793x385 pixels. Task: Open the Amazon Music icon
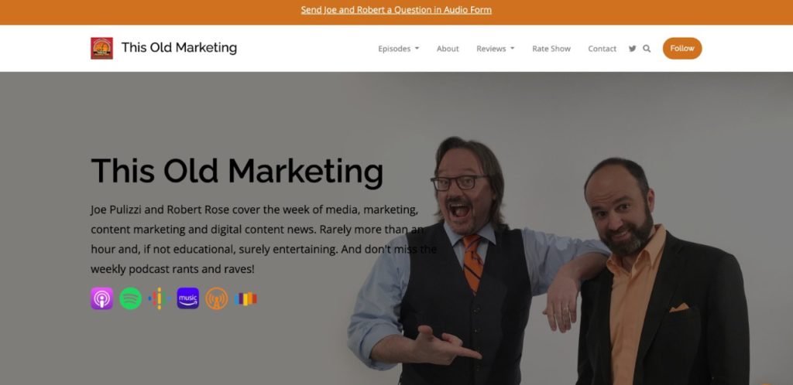coord(187,298)
